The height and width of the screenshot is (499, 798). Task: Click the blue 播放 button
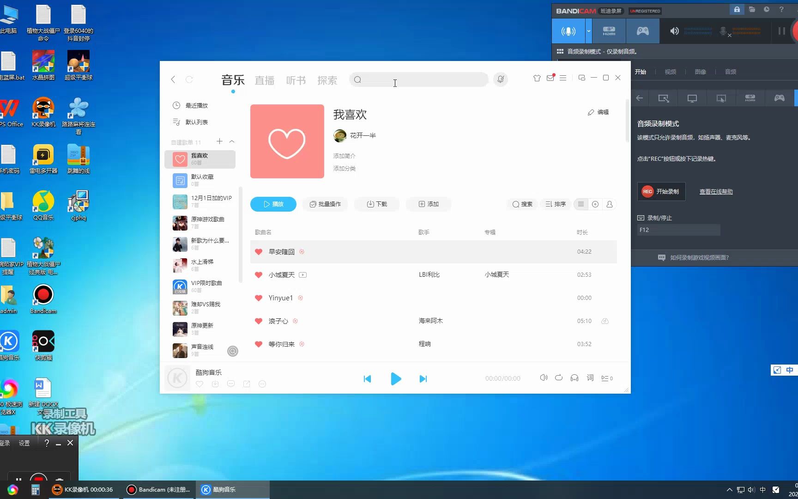[273, 204]
